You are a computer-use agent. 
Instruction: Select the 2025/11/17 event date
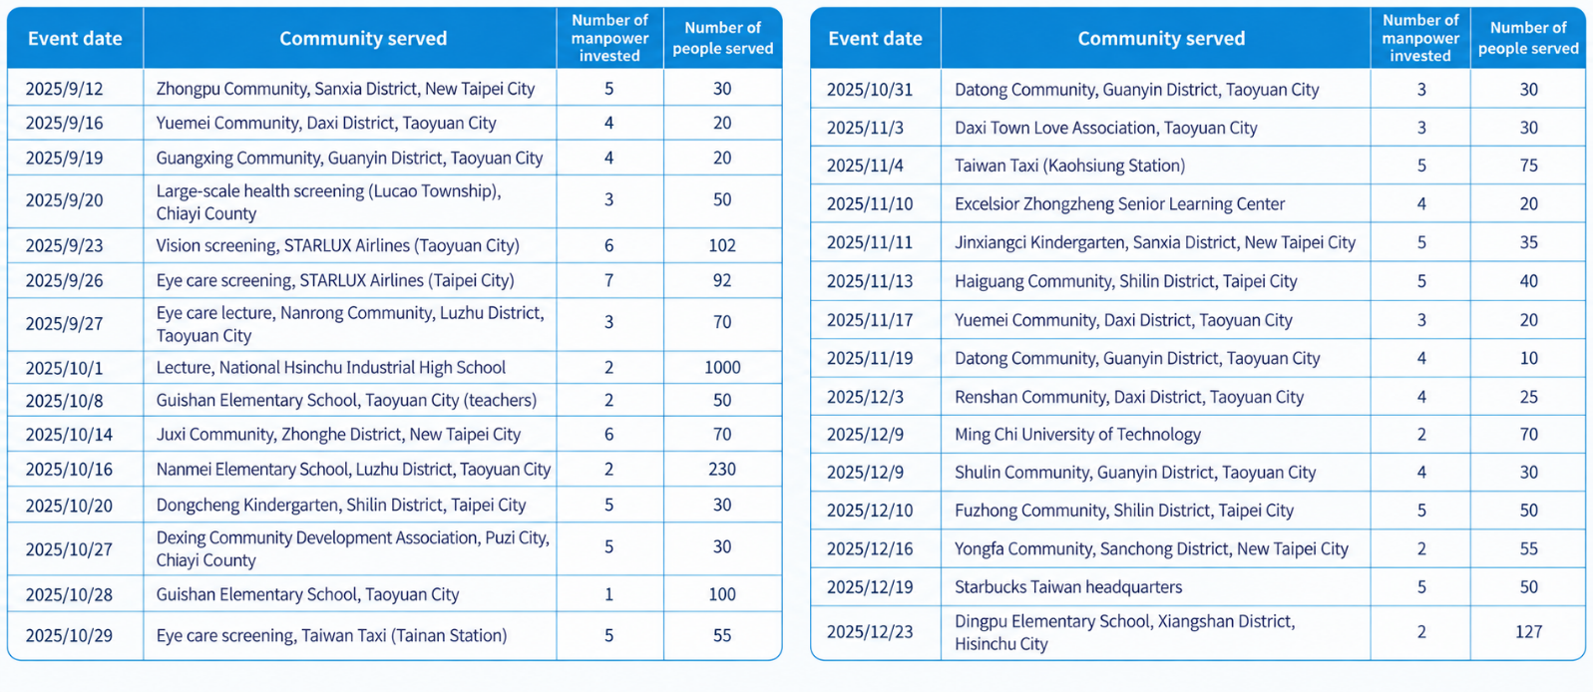pyautogui.click(x=870, y=321)
